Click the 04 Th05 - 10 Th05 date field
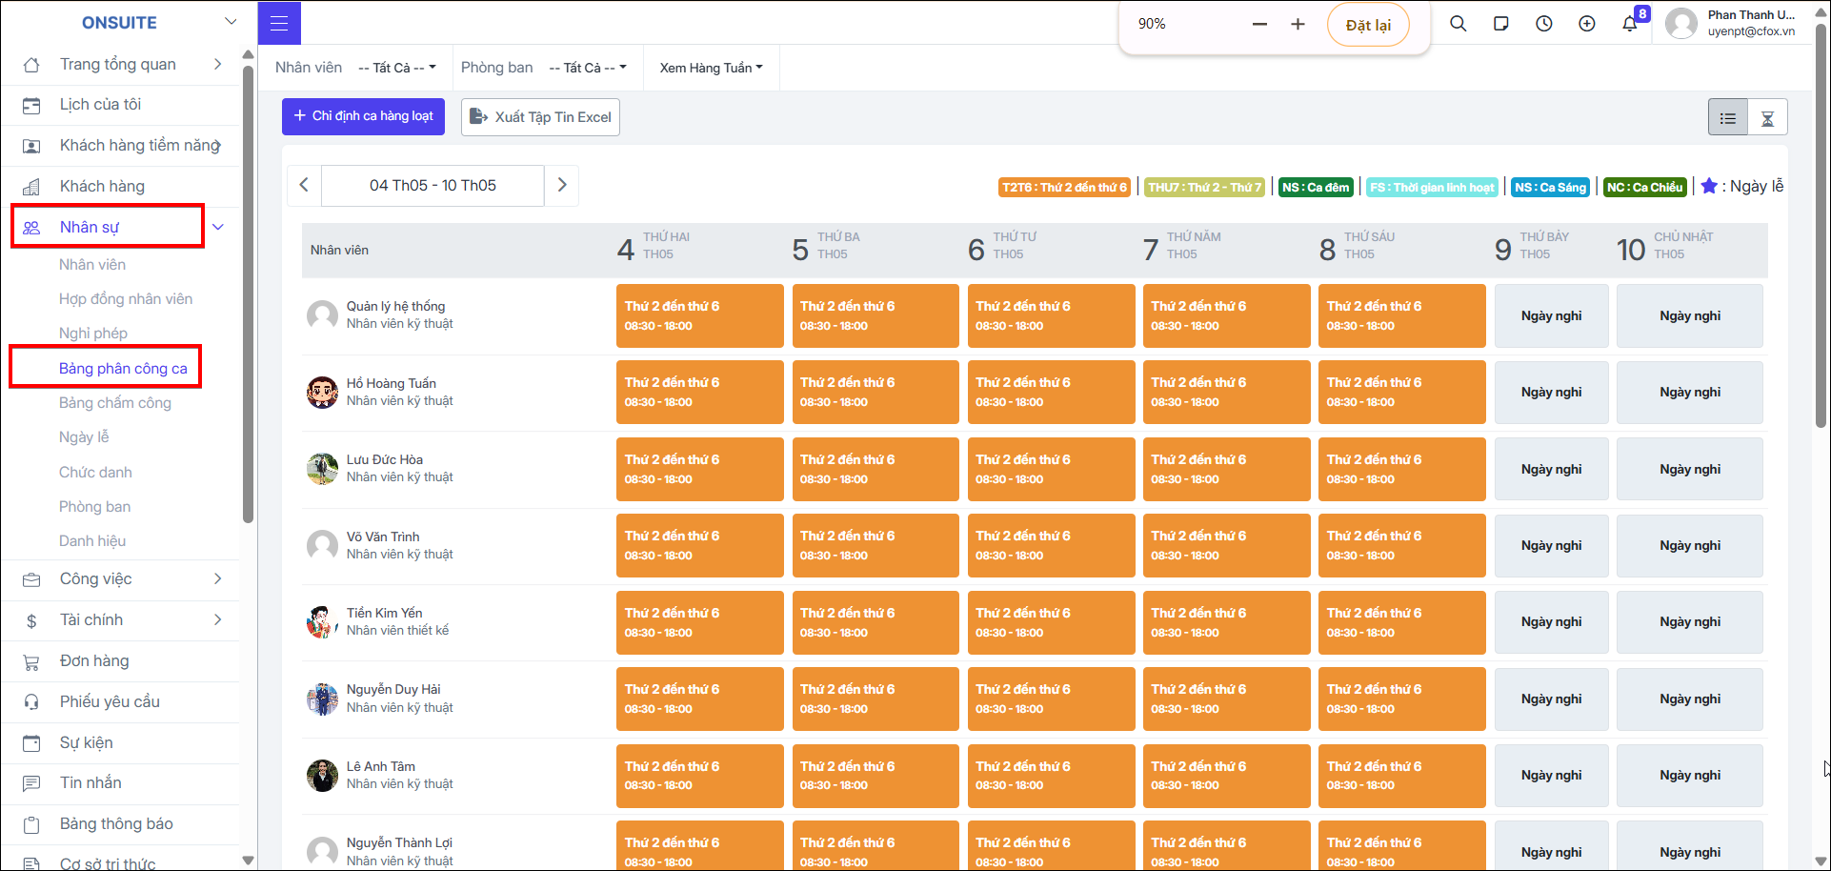 coord(433,185)
